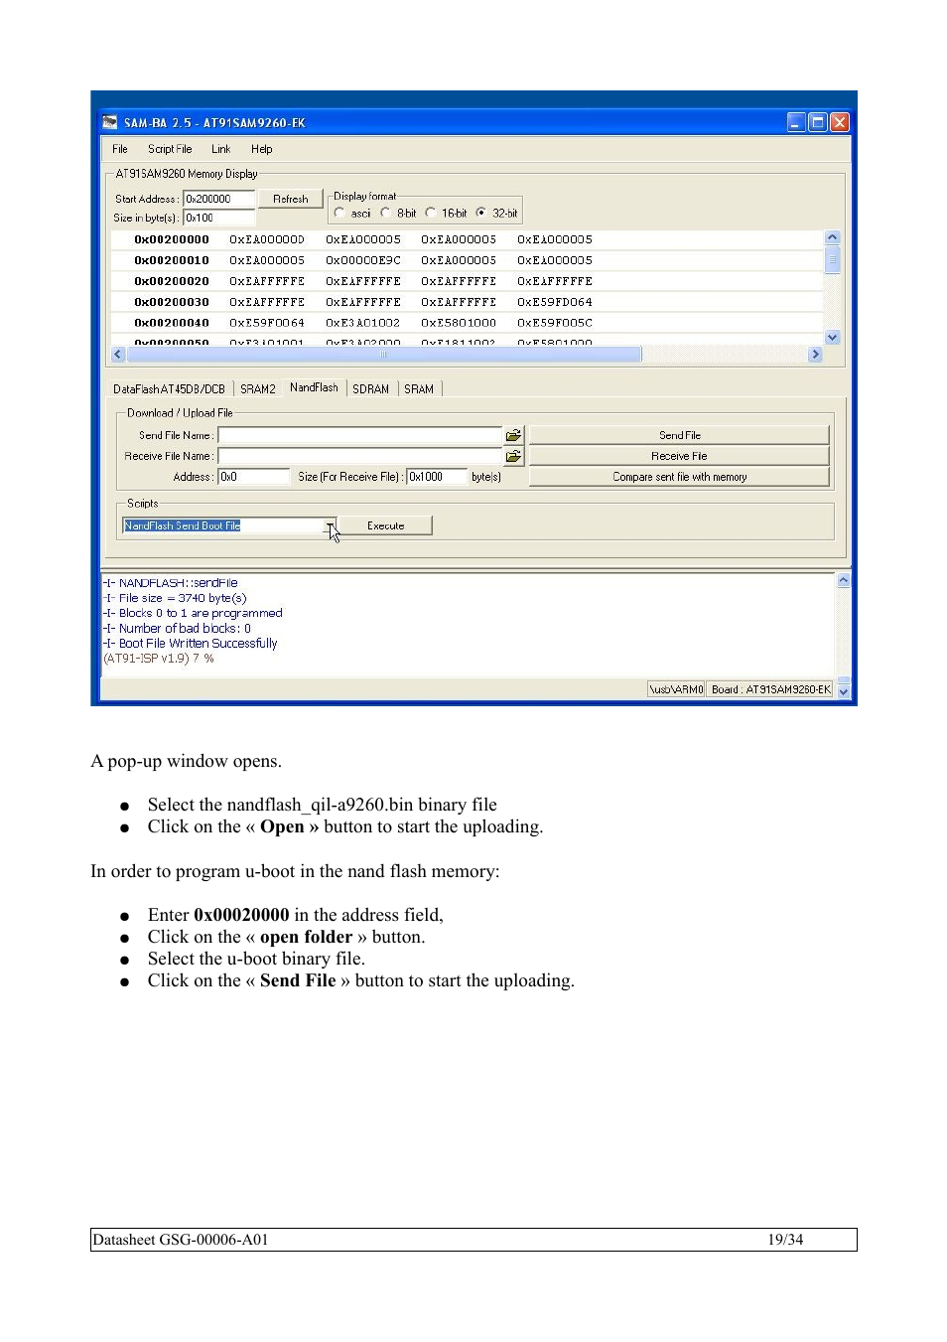Open the Help menu
The height and width of the screenshot is (1342, 947).
tap(261, 149)
